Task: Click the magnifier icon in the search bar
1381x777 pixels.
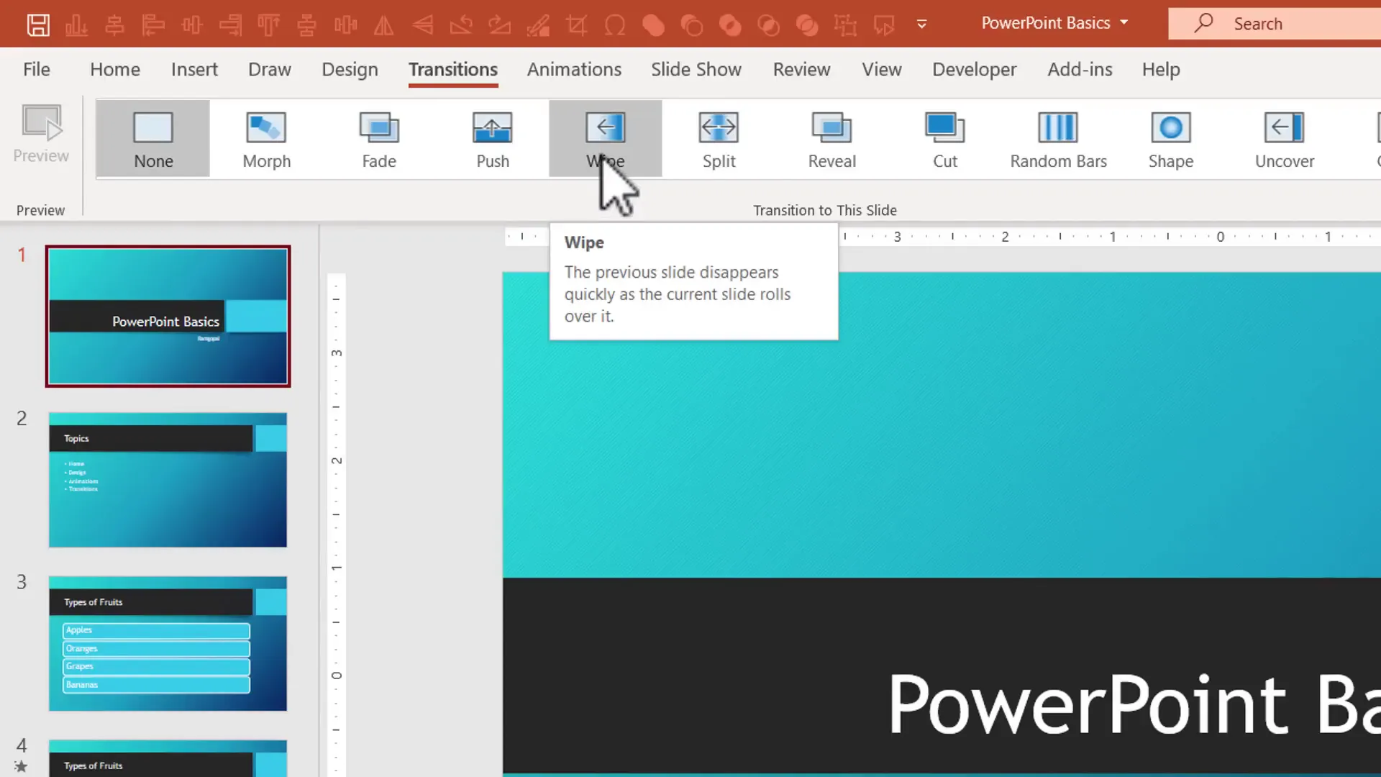Action: [1203, 23]
